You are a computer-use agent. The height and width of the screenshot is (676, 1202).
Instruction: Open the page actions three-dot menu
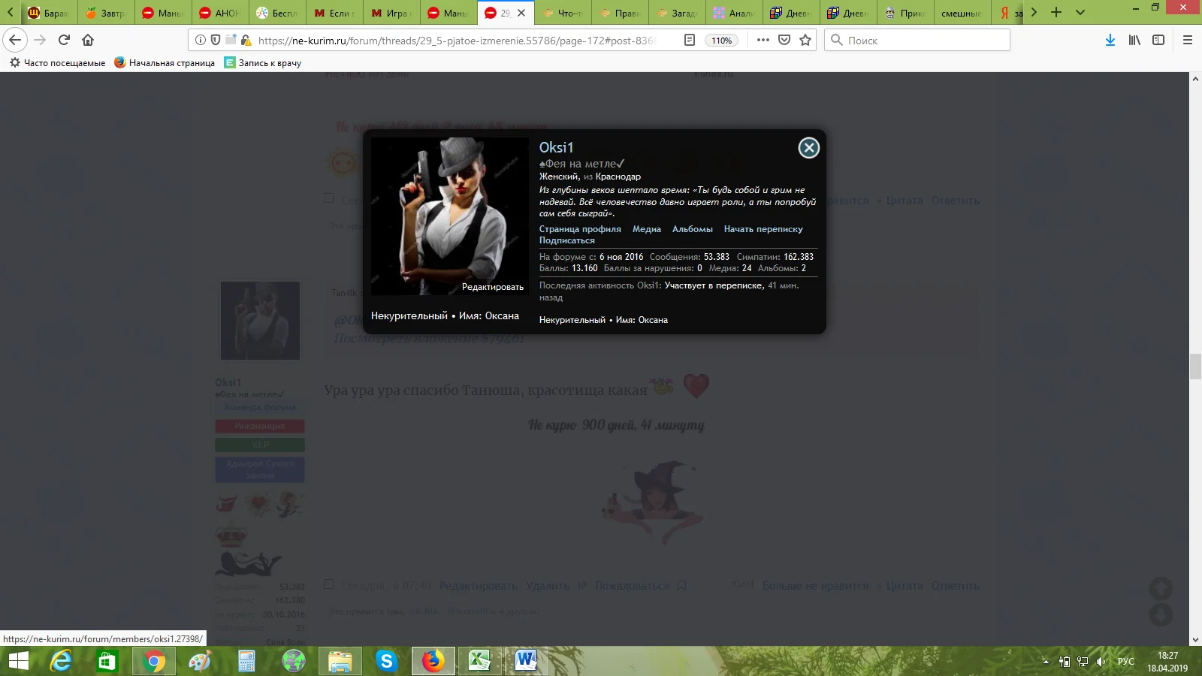(763, 40)
